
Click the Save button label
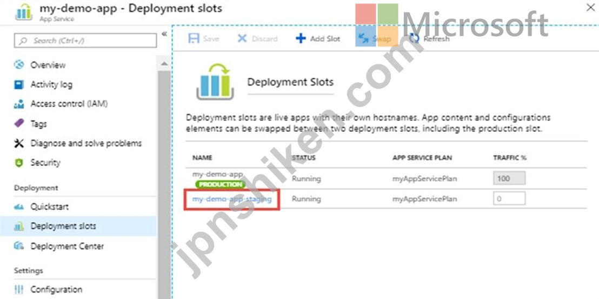pos(211,38)
